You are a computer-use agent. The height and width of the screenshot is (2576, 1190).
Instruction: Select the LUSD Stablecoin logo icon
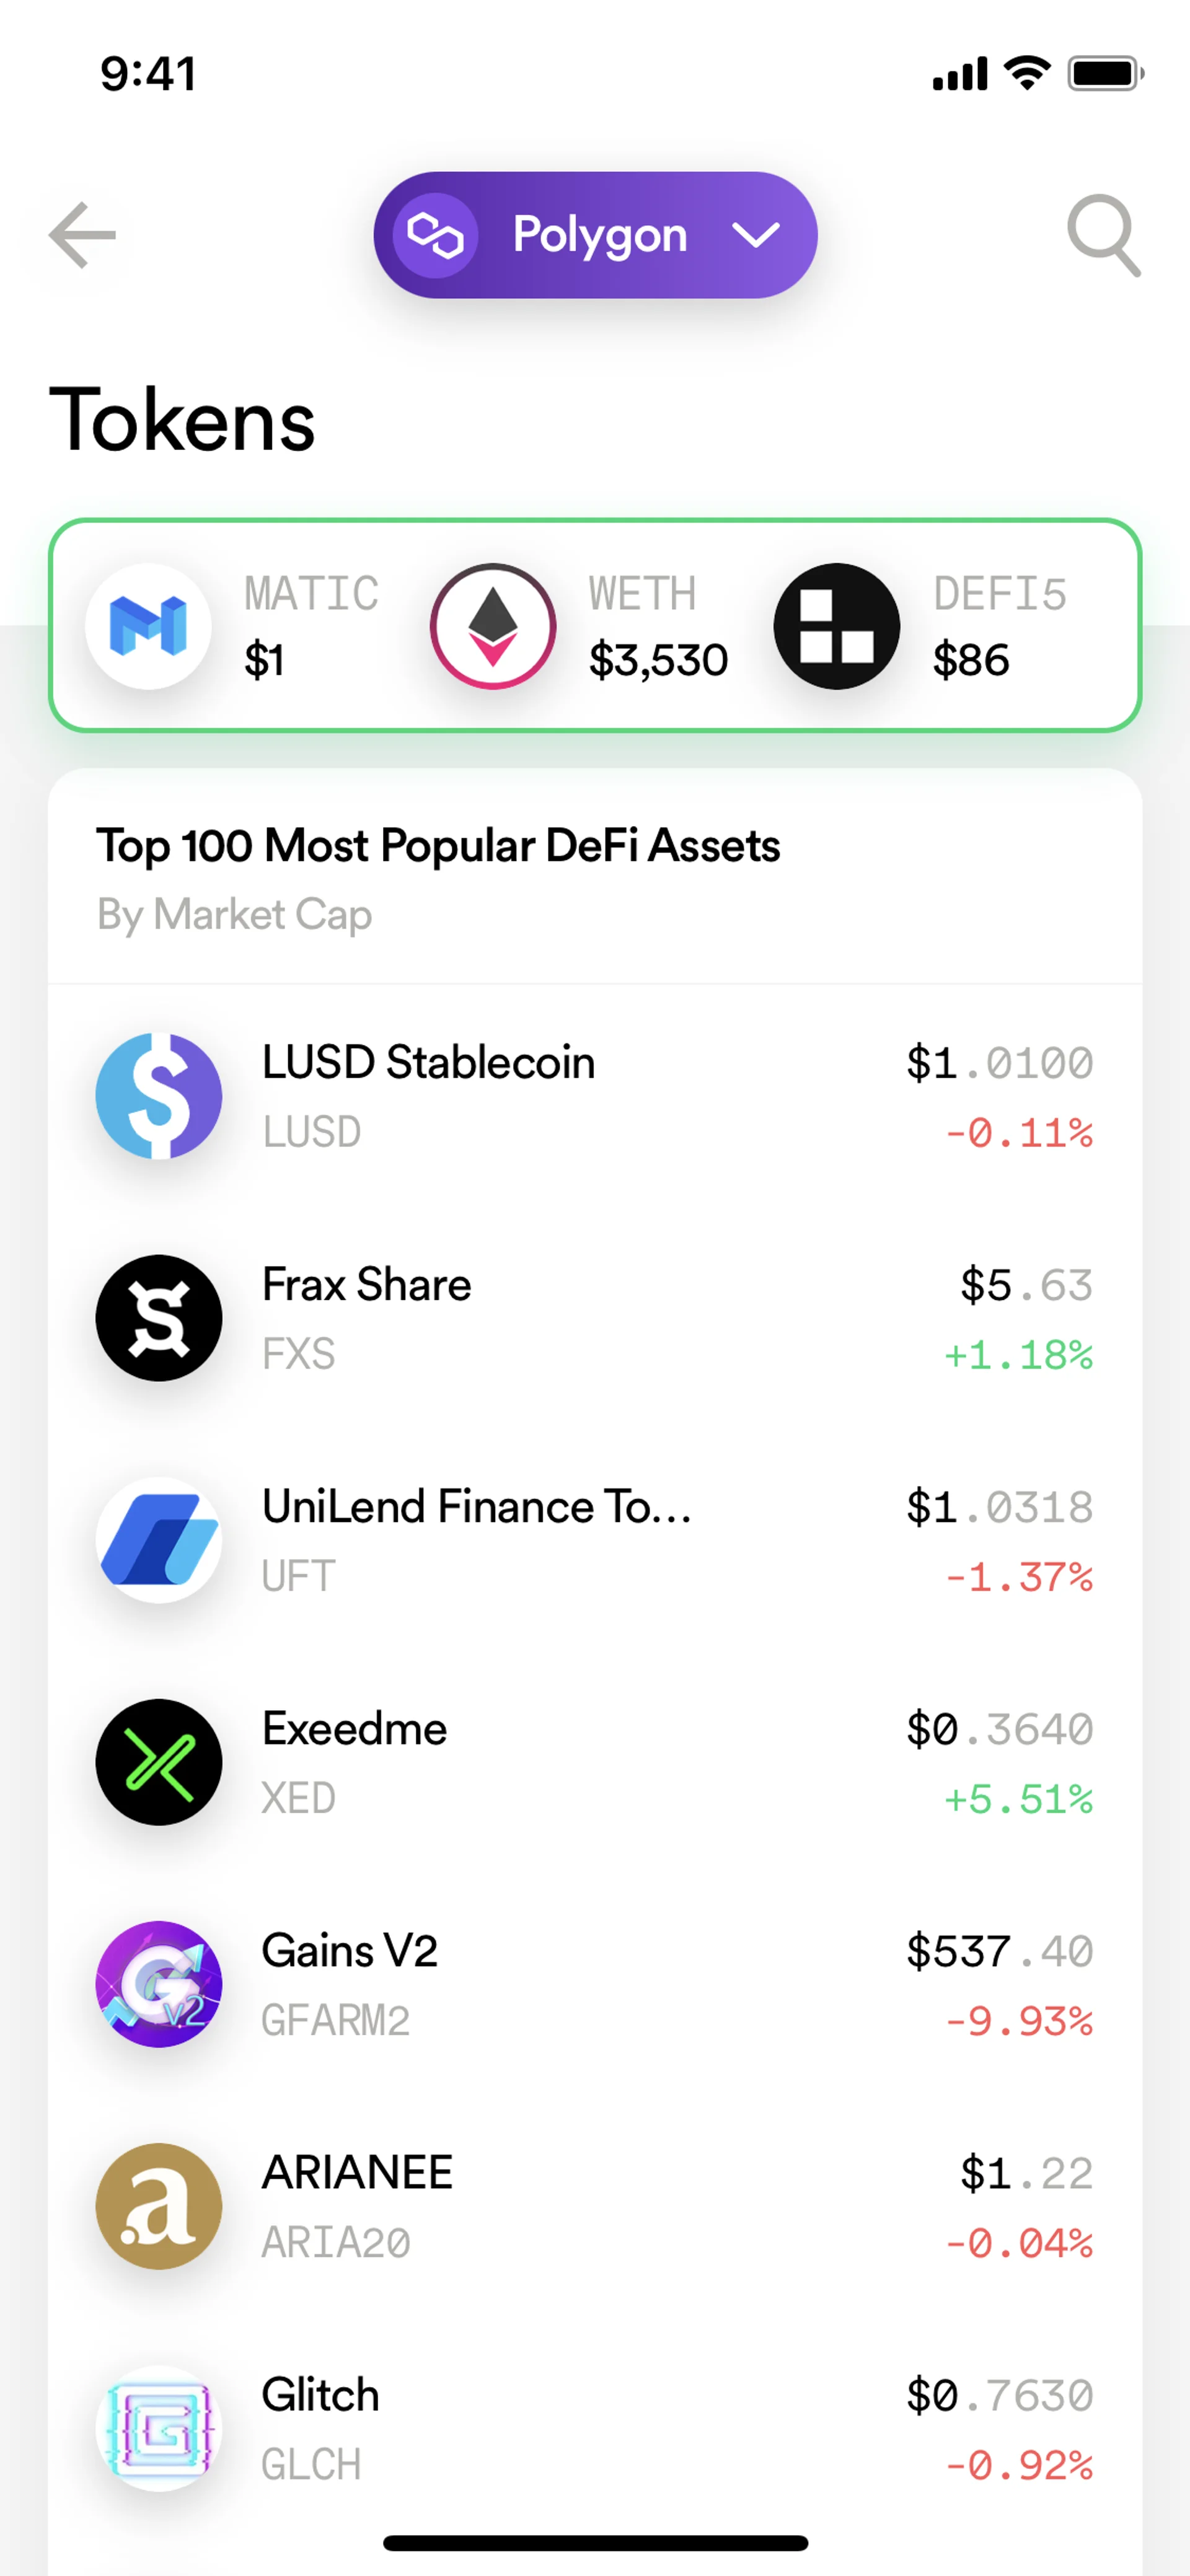click(159, 1096)
